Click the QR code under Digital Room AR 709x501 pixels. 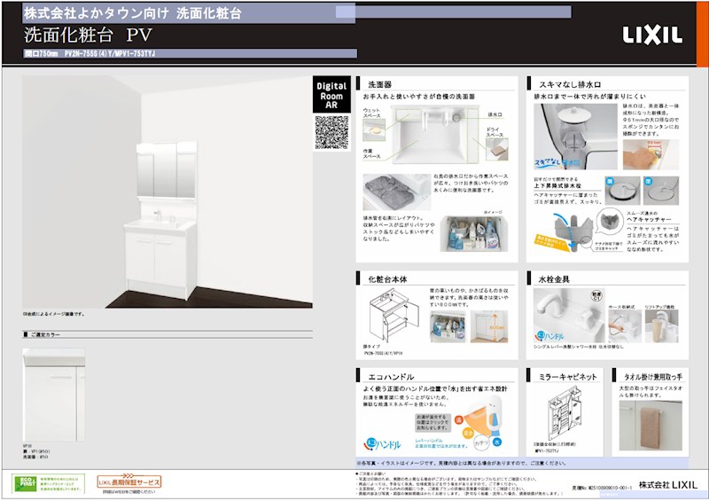tap(331, 132)
